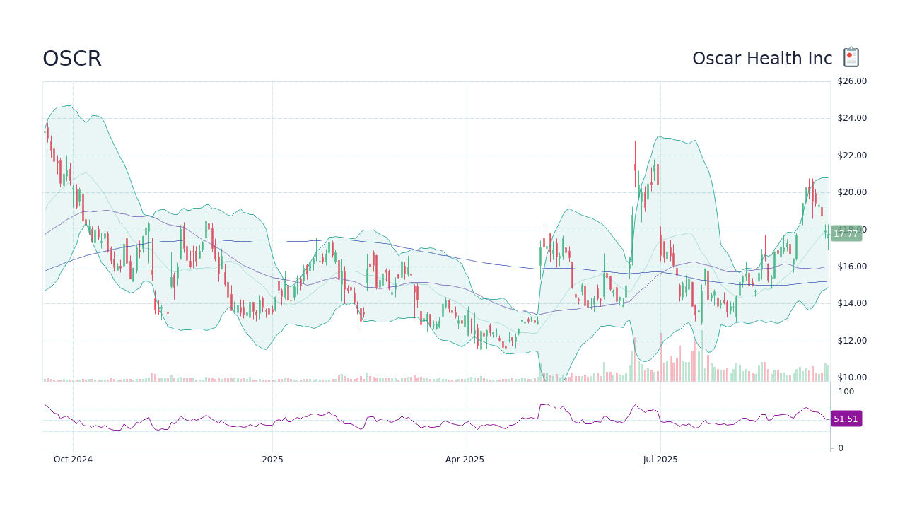Click the 0 label under the RSI panel
The width and height of the screenshot is (905, 509).
click(x=840, y=447)
